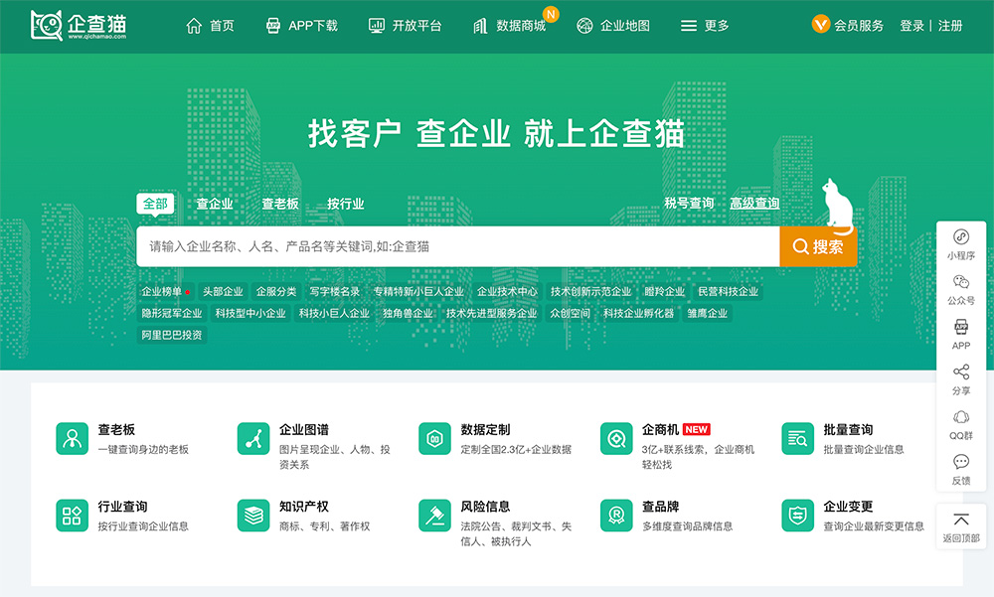This screenshot has width=994, height=597.
Task: Switch to the 查老板 search tab
Action: 280,204
